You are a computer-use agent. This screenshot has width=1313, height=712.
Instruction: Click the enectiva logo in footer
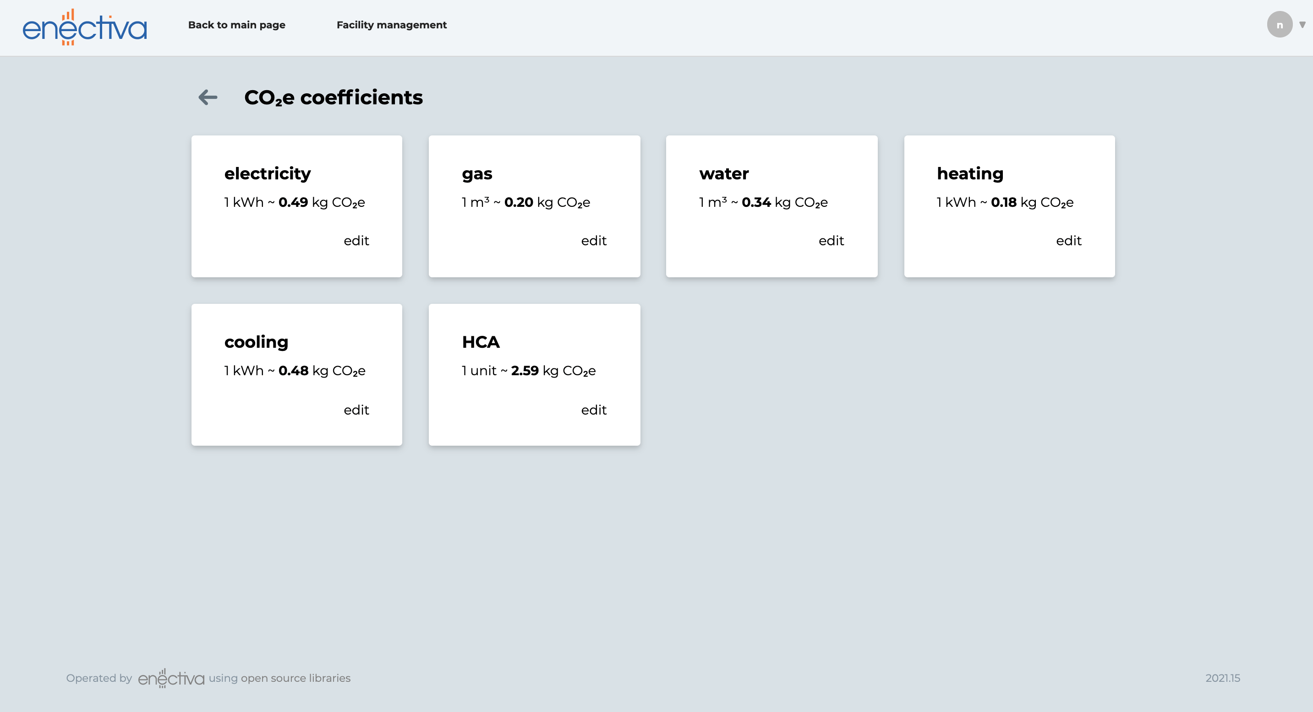point(171,678)
